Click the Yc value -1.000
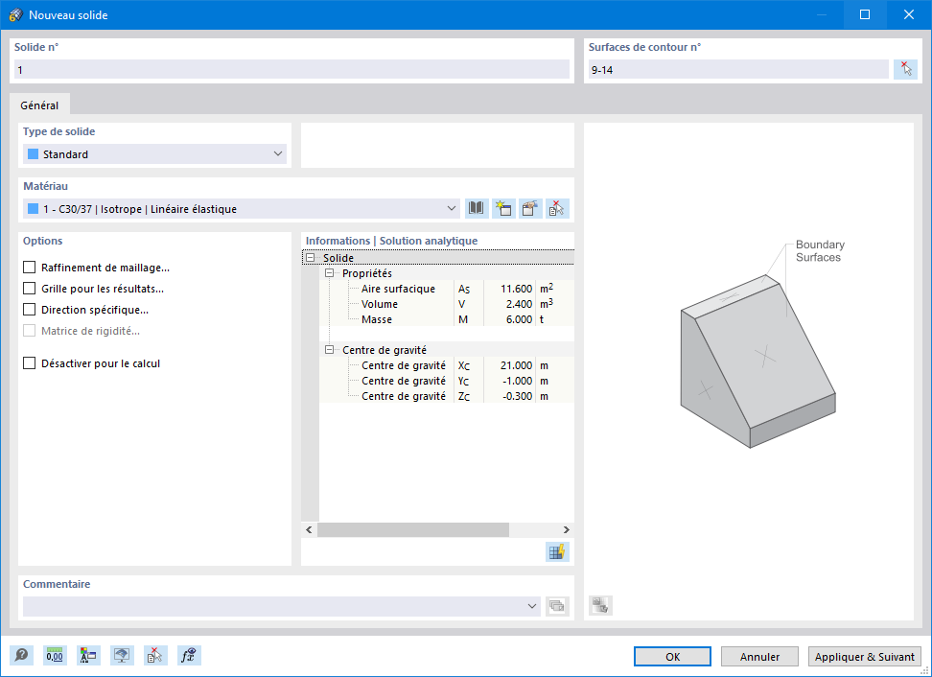 pyautogui.click(x=519, y=381)
